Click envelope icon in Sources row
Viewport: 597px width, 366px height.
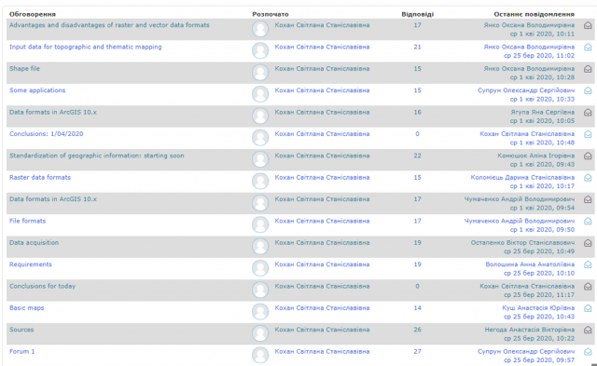pyautogui.click(x=588, y=330)
